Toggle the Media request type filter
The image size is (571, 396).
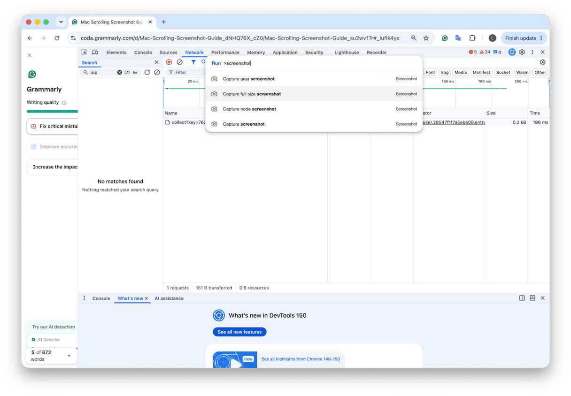461,72
